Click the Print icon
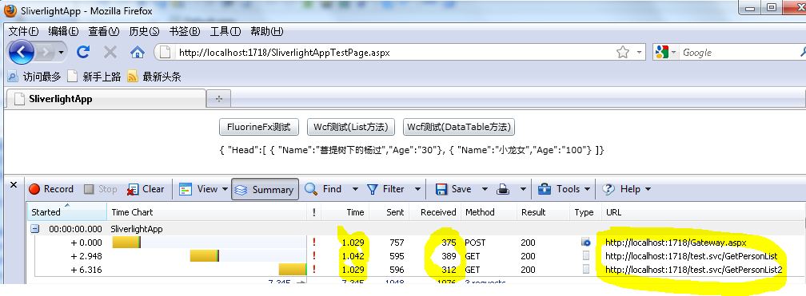The height and width of the screenshot is (296, 806). [x=503, y=189]
